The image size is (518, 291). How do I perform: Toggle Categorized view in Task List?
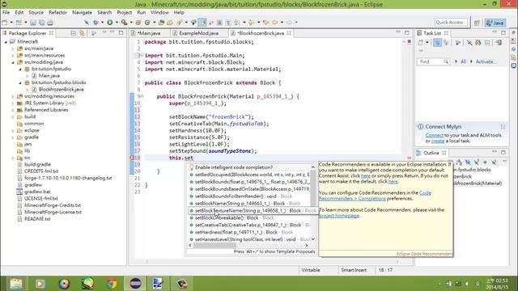(x=437, y=43)
